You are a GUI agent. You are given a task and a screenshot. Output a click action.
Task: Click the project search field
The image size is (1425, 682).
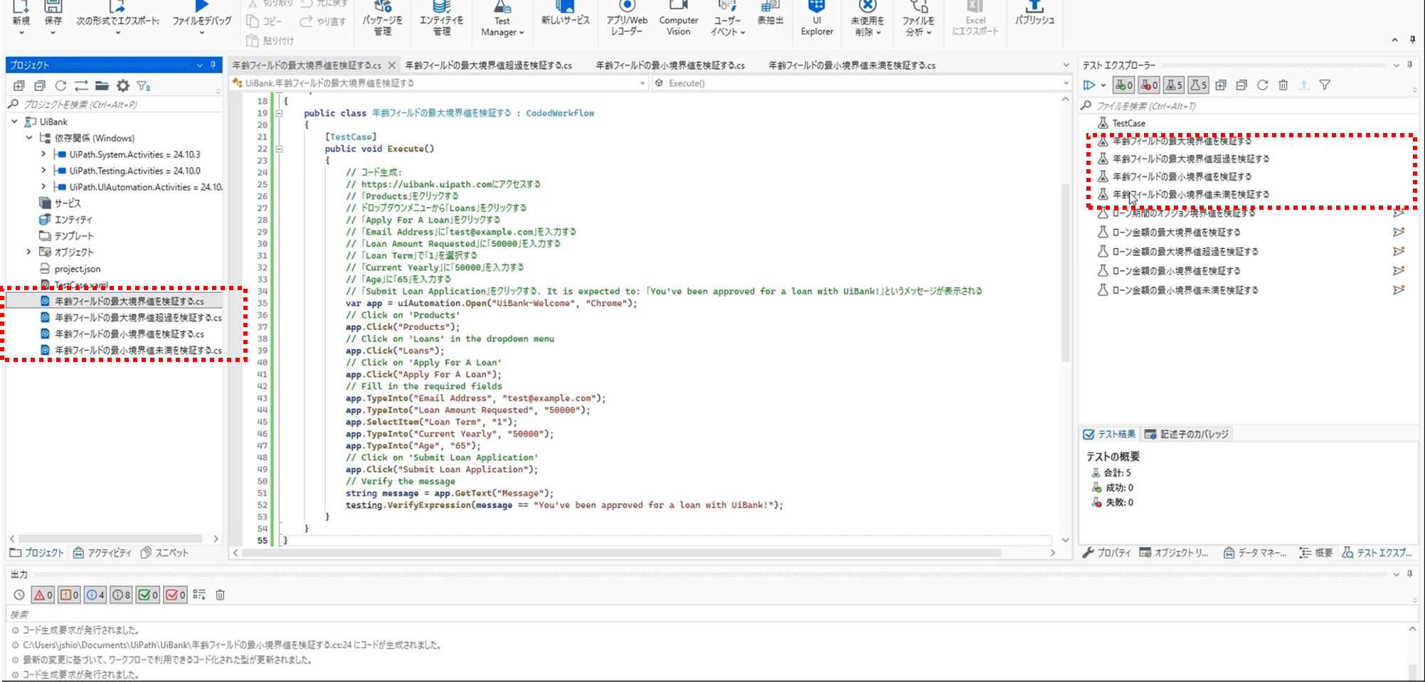(x=114, y=105)
